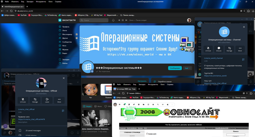Click the t.me/os_chat_official link in the Official chat panel

coord(26,109)
